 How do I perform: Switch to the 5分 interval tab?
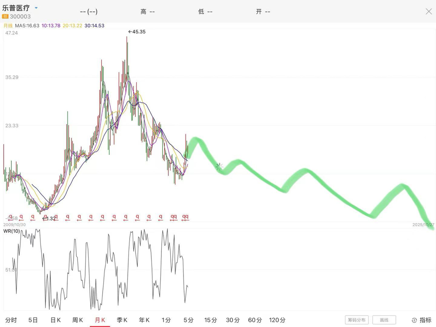(x=189, y=320)
